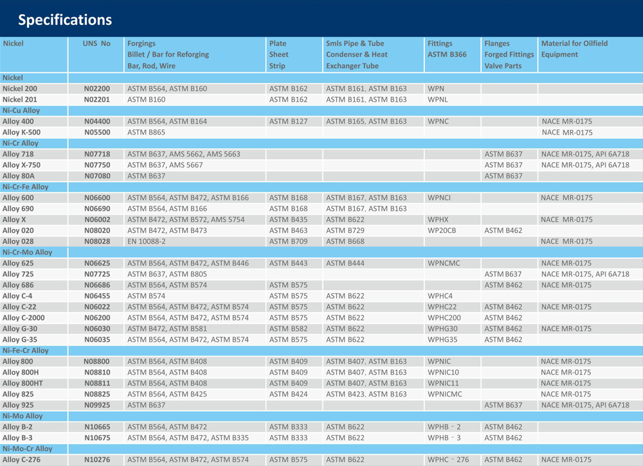Select UNS number N02201
The width and height of the screenshot is (643, 466).
coord(97,100)
